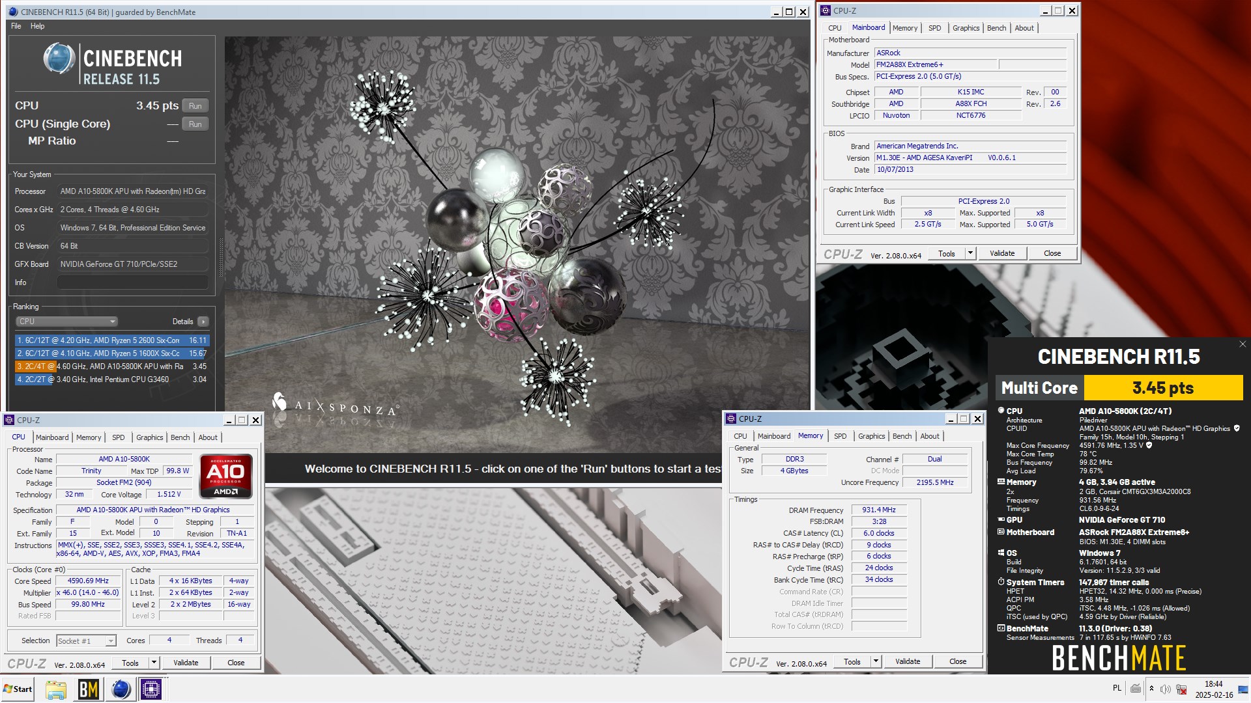The image size is (1251, 703).
Task: Run the CPU (Single Core) benchmark
Action: (x=195, y=124)
